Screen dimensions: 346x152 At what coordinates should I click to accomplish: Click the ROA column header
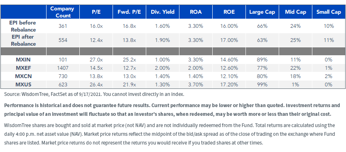[x=196, y=12]
